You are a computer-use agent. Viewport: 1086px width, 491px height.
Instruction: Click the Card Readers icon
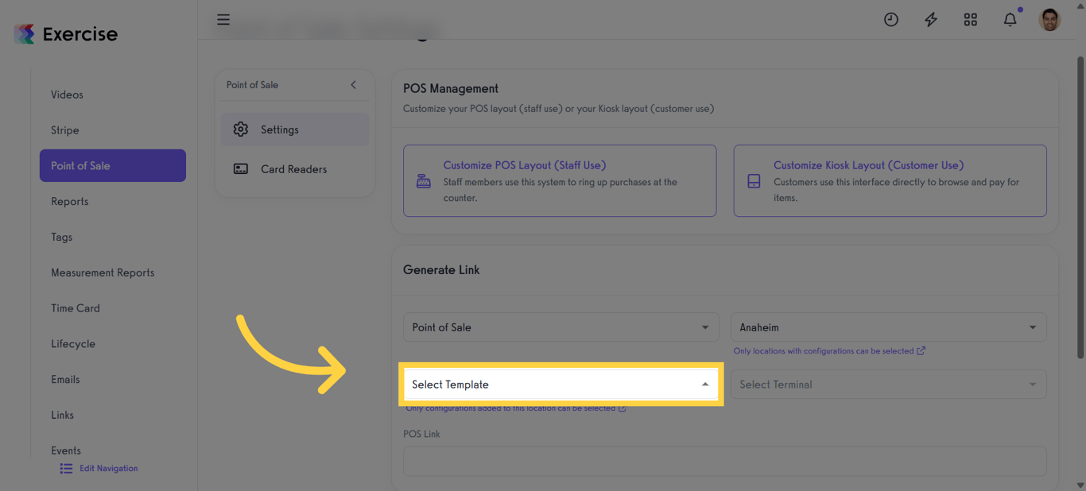(241, 168)
